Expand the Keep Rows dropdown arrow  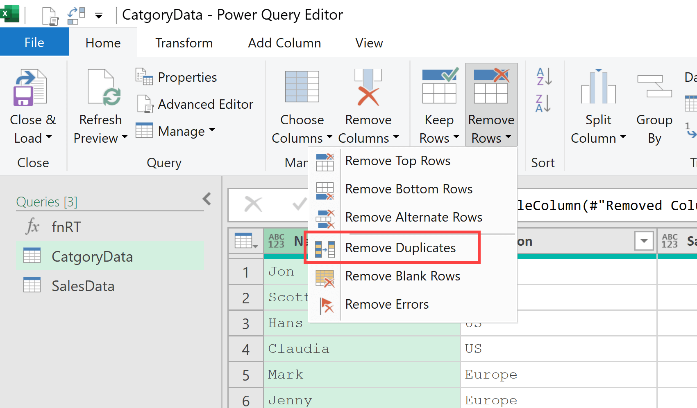click(x=456, y=137)
